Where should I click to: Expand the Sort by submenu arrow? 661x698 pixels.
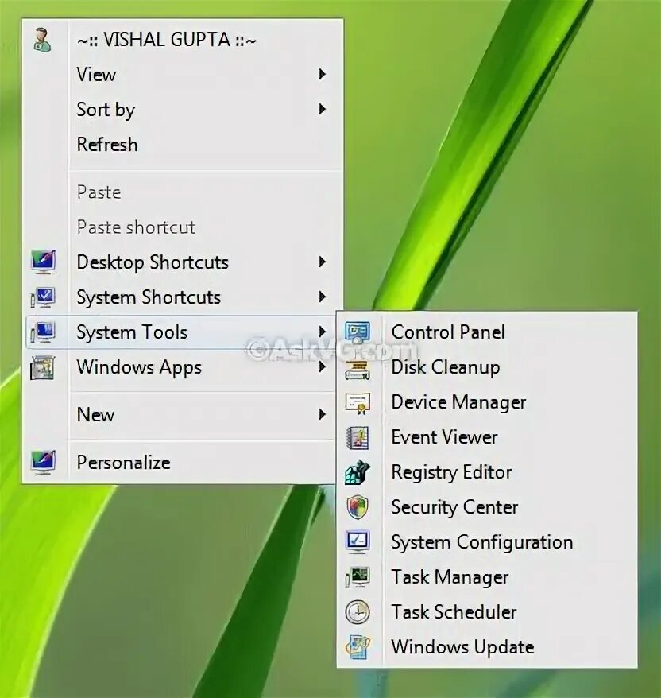coord(323,109)
